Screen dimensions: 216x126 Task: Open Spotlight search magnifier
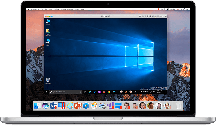pyautogui.click(x=181, y=9)
